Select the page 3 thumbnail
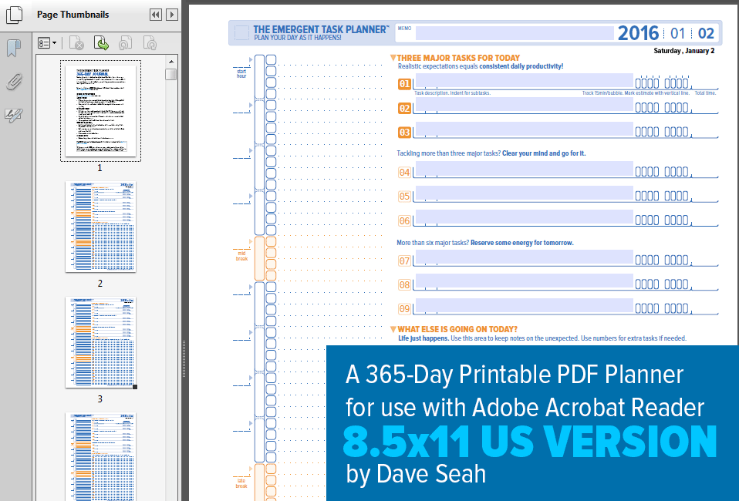This screenshot has height=501, width=739. 100,342
